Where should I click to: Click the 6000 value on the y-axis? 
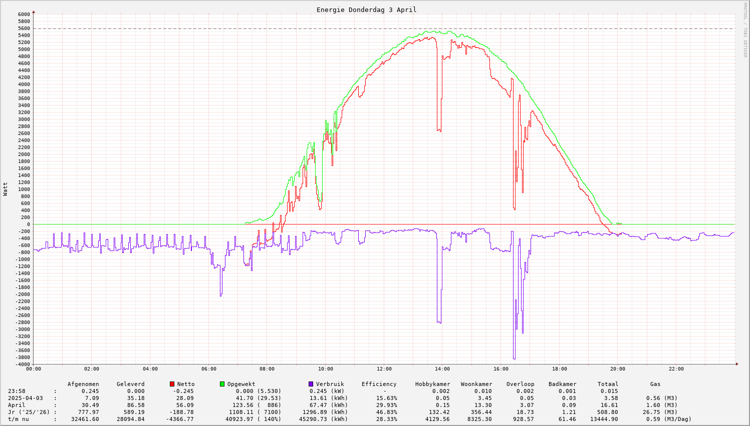coord(24,14)
